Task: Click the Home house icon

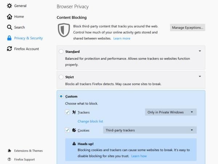Action: [x=9, y=17]
